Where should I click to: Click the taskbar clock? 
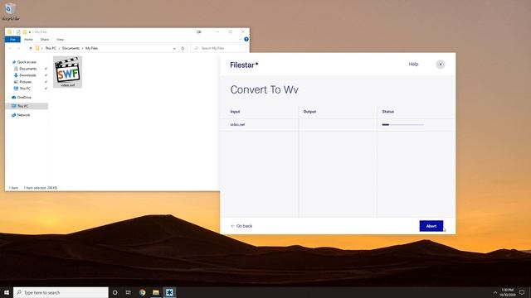coord(507,292)
